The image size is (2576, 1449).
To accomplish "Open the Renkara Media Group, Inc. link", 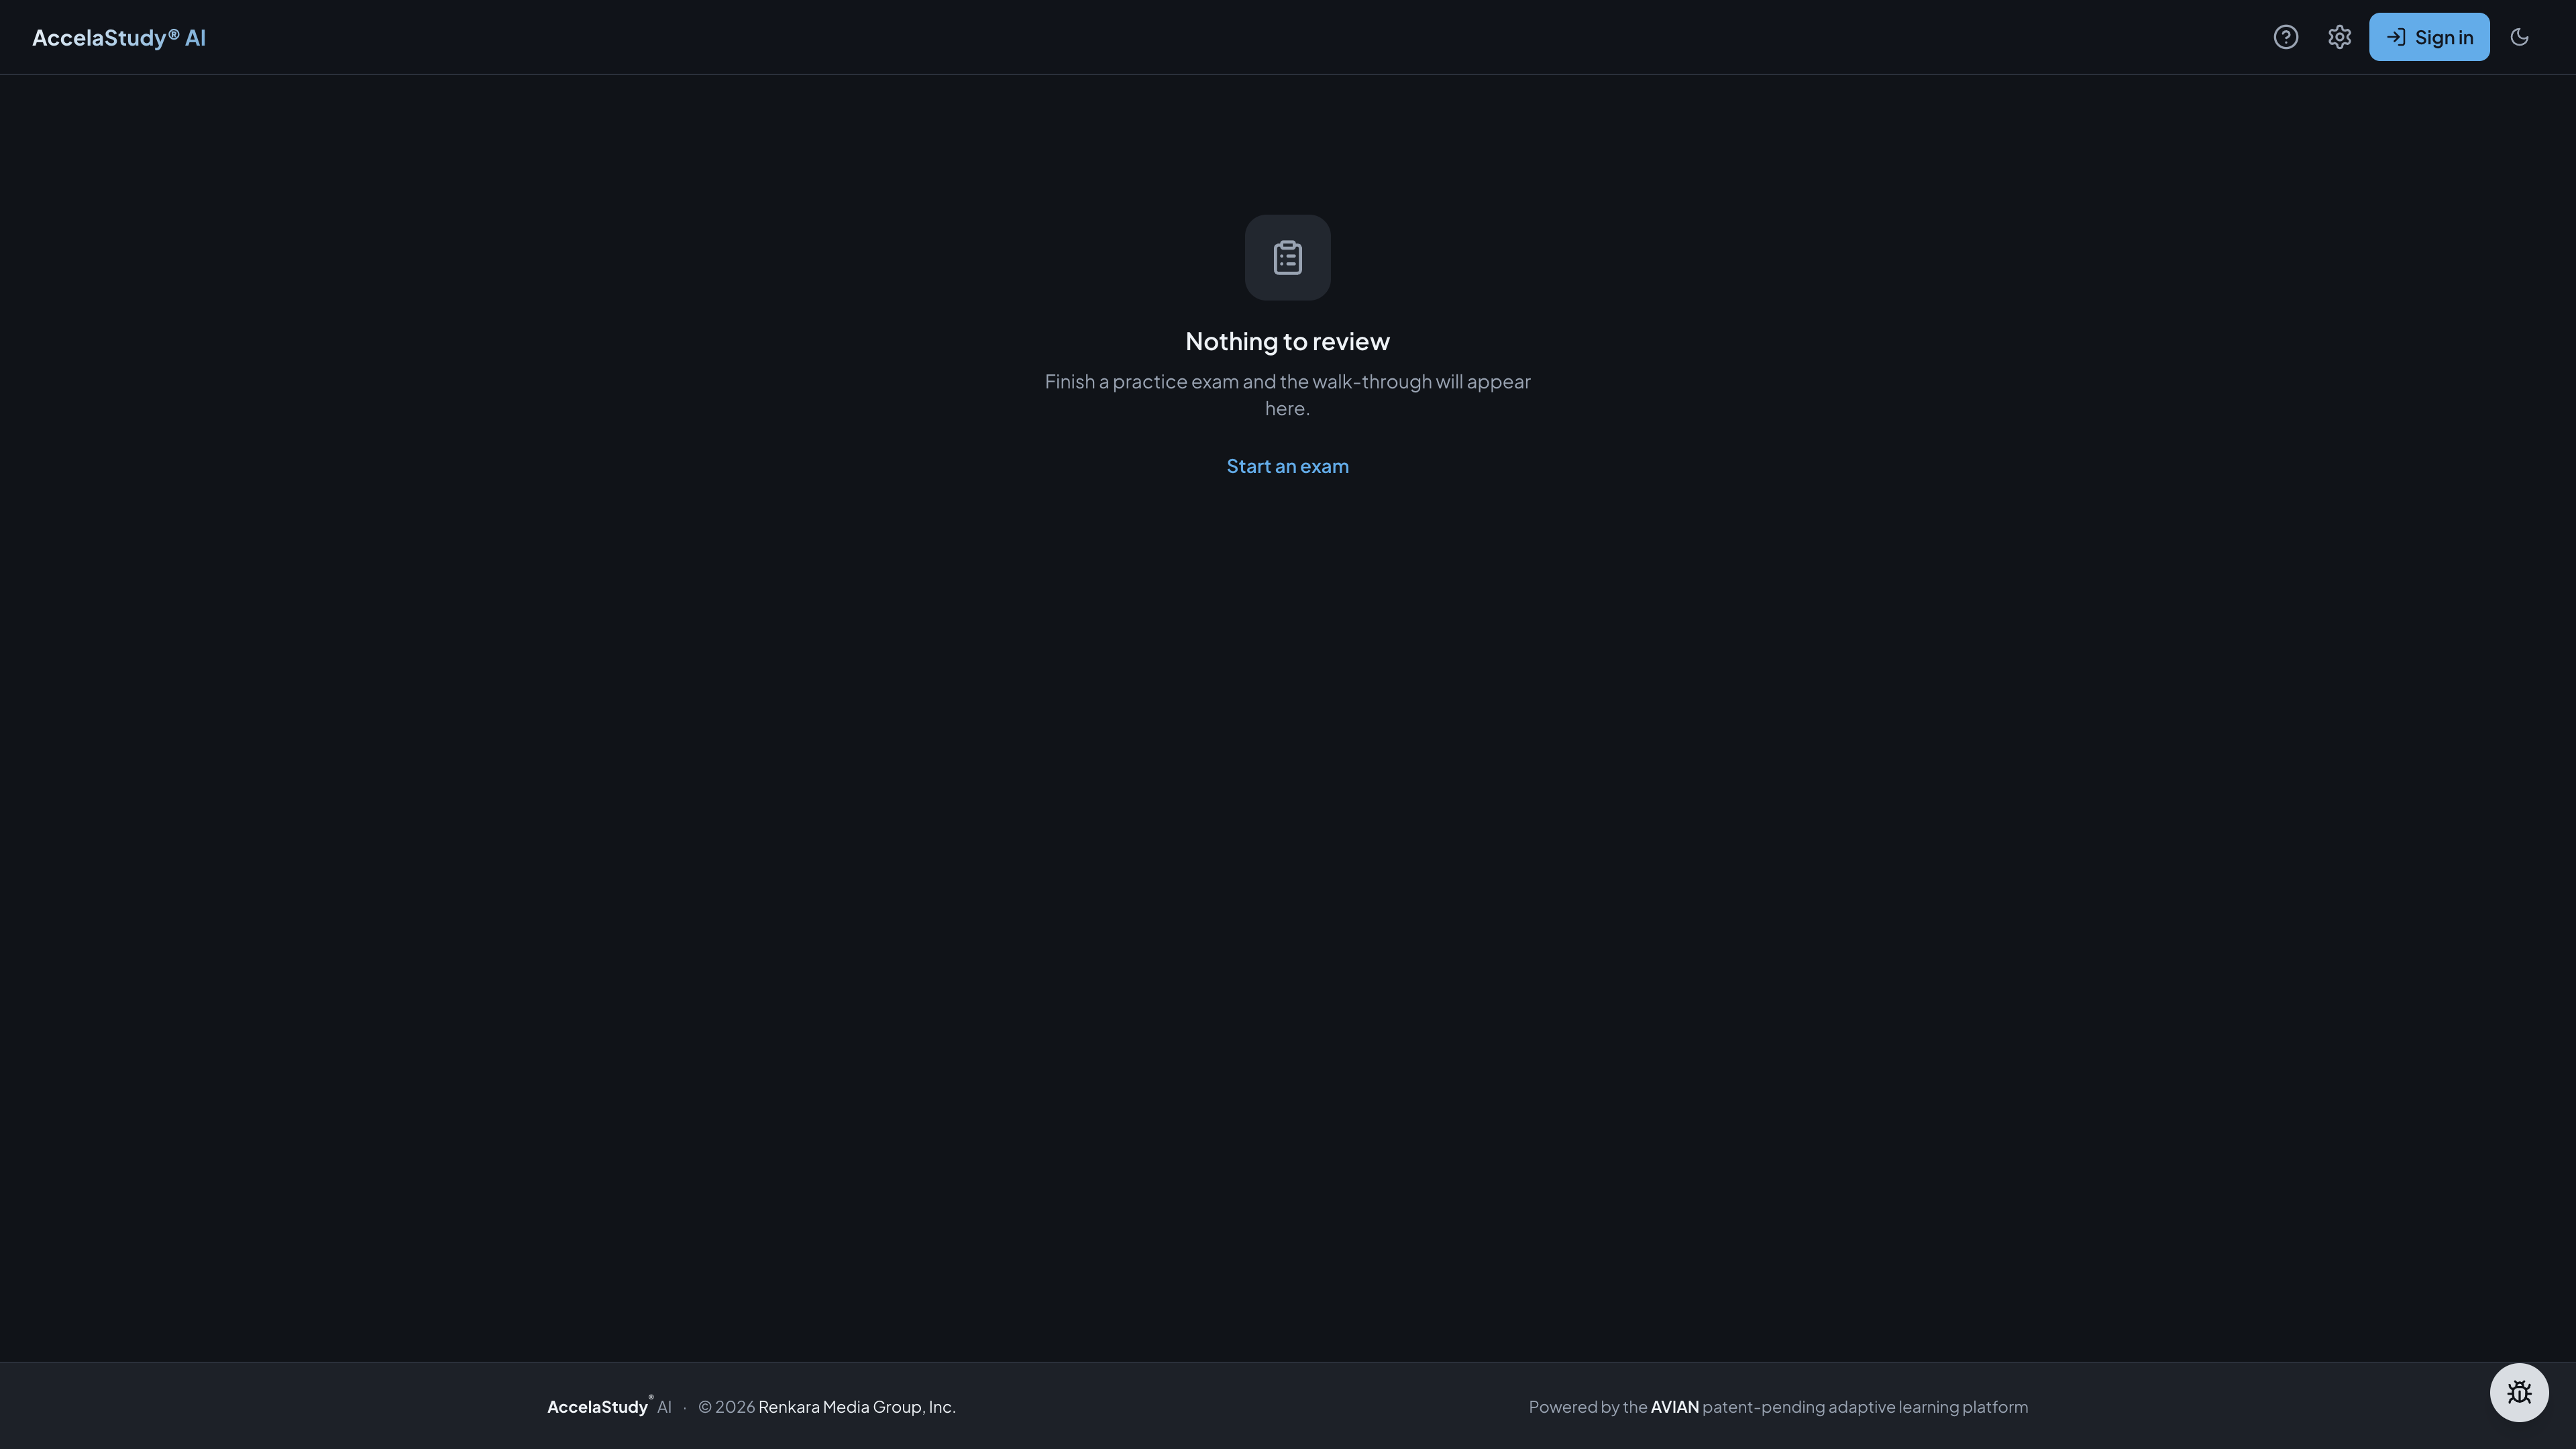I will [x=856, y=1407].
